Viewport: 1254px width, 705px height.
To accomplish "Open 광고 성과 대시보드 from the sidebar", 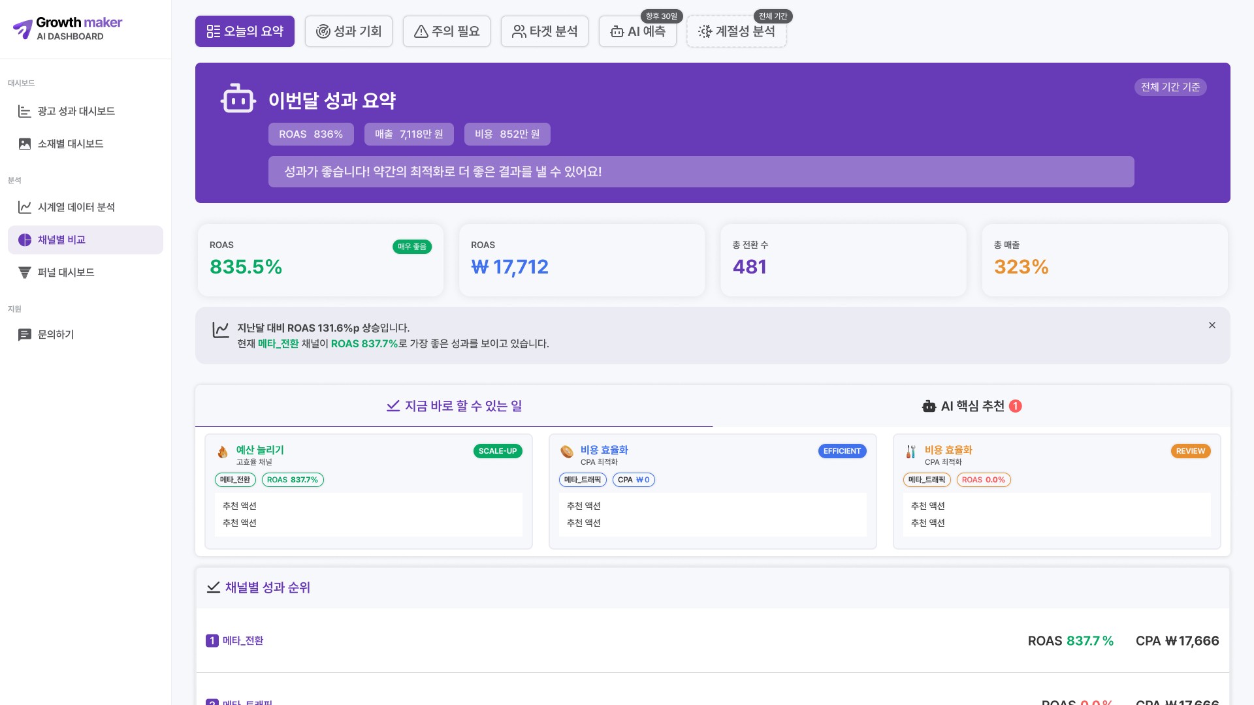I will point(76,112).
